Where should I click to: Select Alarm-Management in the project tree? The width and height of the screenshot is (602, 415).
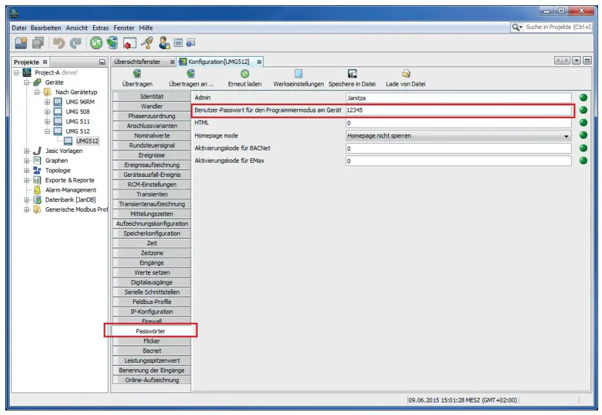coord(70,190)
